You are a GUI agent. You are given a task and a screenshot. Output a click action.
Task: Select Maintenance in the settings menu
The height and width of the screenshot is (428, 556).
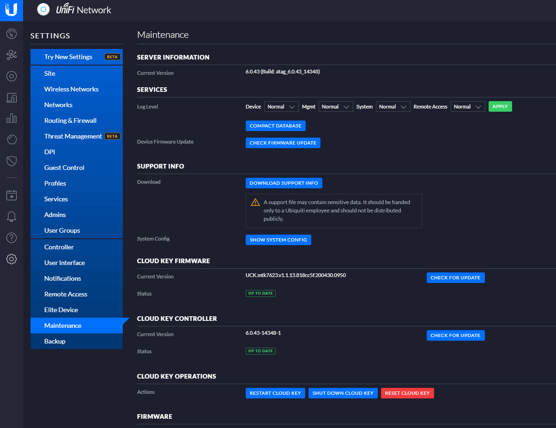(77, 326)
